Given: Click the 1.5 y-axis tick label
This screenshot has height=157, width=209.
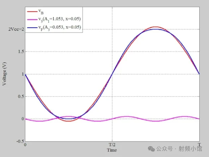Looking at the screenshot, I should click(x=21, y=51).
